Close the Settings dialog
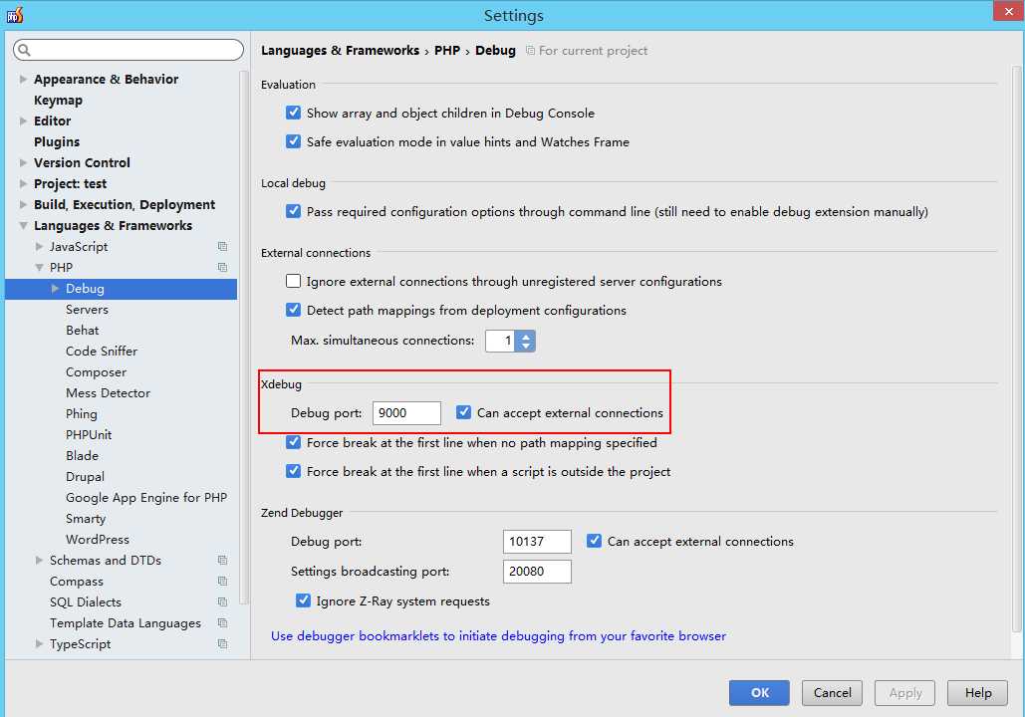This screenshot has height=717, width=1025. (x=1008, y=11)
